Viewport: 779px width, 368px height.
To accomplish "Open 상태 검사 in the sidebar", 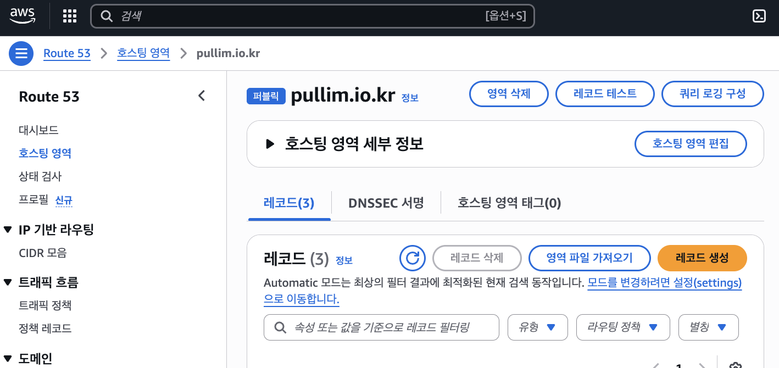I will 40,176.
